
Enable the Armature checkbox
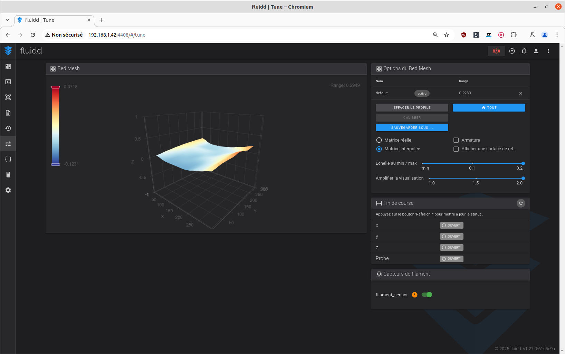(456, 140)
